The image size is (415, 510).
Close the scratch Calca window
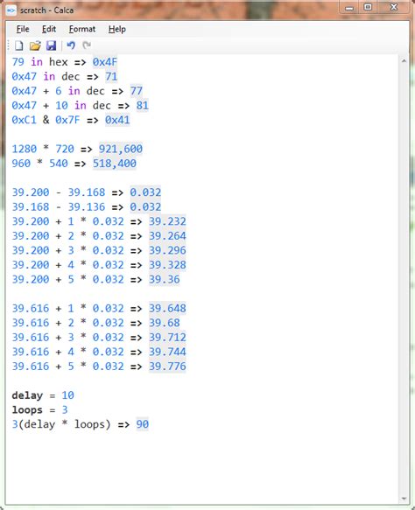(x=393, y=7)
